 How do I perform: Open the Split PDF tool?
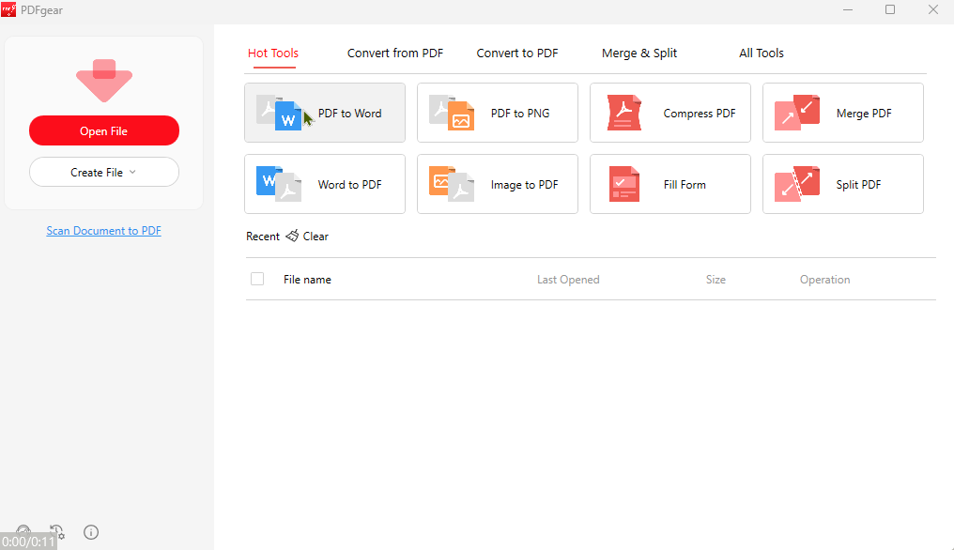point(842,184)
